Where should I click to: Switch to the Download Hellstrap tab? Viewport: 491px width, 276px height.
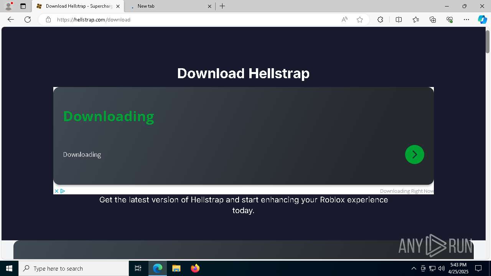pyautogui.click(x=79, y=6)
